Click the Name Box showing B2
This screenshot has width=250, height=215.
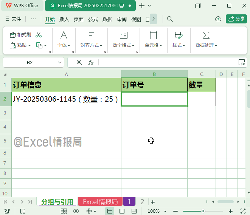[30, 62]
